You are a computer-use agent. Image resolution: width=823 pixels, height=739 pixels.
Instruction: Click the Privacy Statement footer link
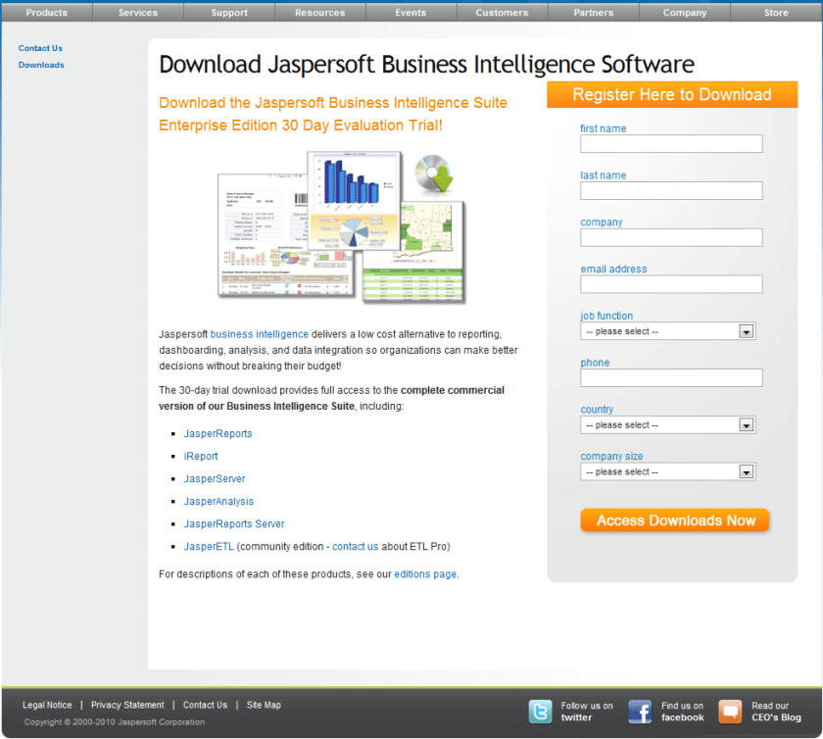(x=127, y=705)
